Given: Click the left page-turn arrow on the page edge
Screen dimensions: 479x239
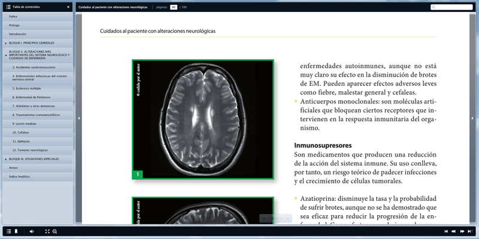Looking at the screenshot, I should click(79, 118).
